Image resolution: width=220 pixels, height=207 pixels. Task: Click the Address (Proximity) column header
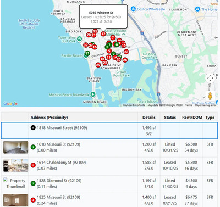click(83, 118)
